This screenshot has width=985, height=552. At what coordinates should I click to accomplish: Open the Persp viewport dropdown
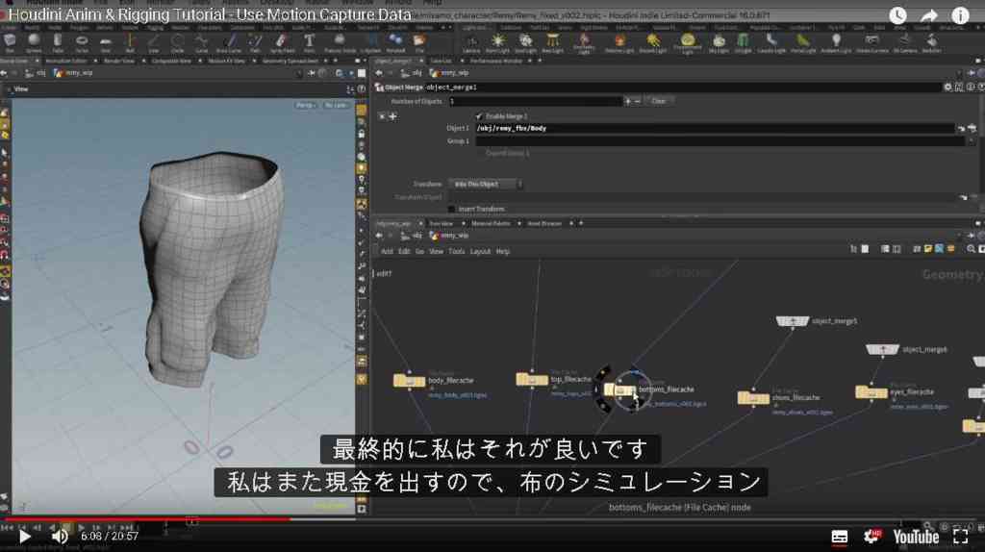(305, 105)
